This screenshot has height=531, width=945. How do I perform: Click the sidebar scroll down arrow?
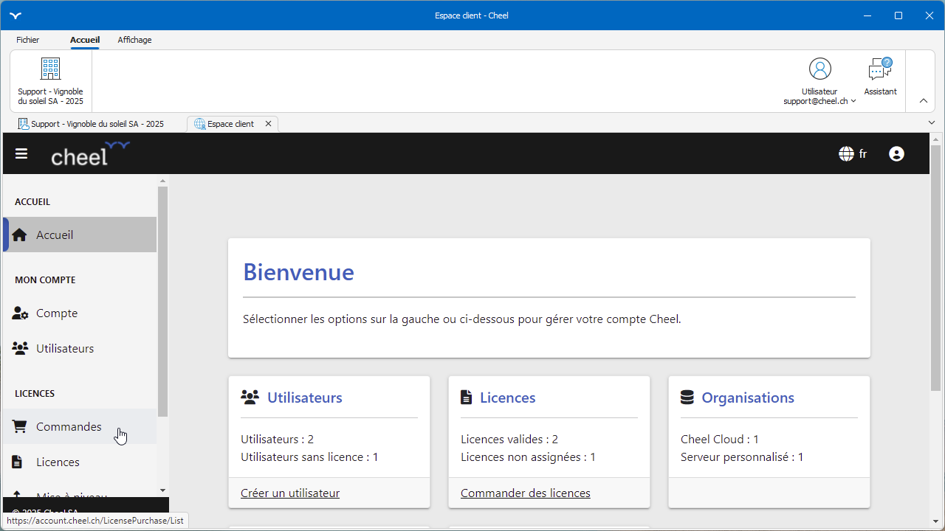click(x=162, y=490)
